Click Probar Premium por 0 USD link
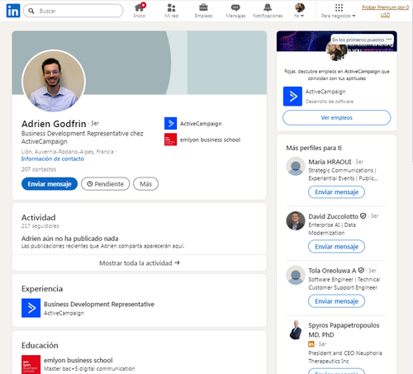The image size is (413, 374). pos(385,11)
